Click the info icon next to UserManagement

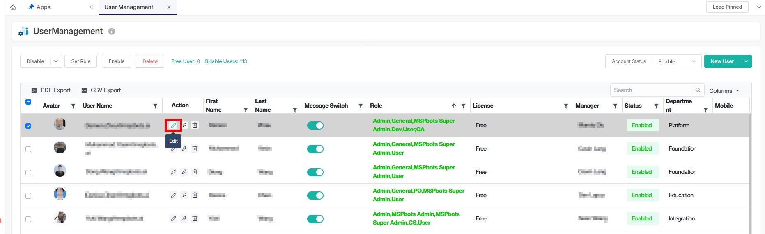[112, 32]
